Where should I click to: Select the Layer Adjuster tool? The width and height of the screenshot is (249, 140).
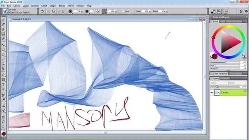pyautogui.click(x=3, y=45)
